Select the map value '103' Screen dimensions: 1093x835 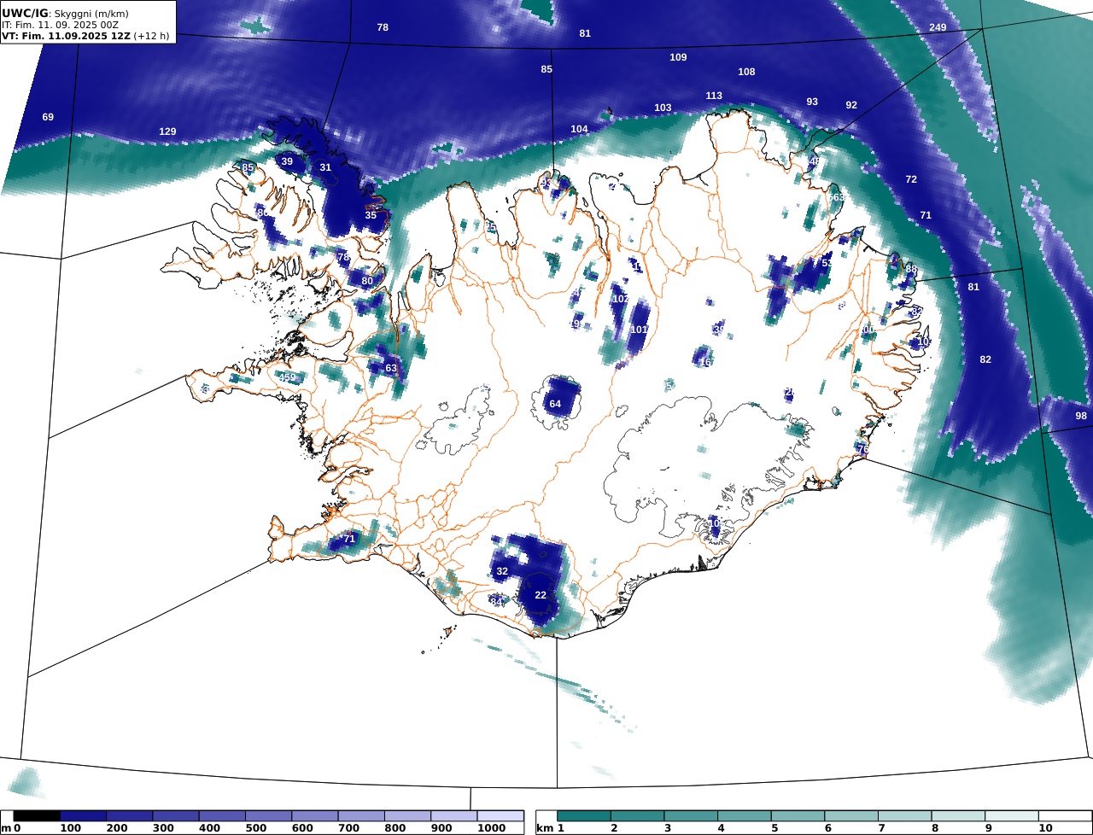point(663,108)
